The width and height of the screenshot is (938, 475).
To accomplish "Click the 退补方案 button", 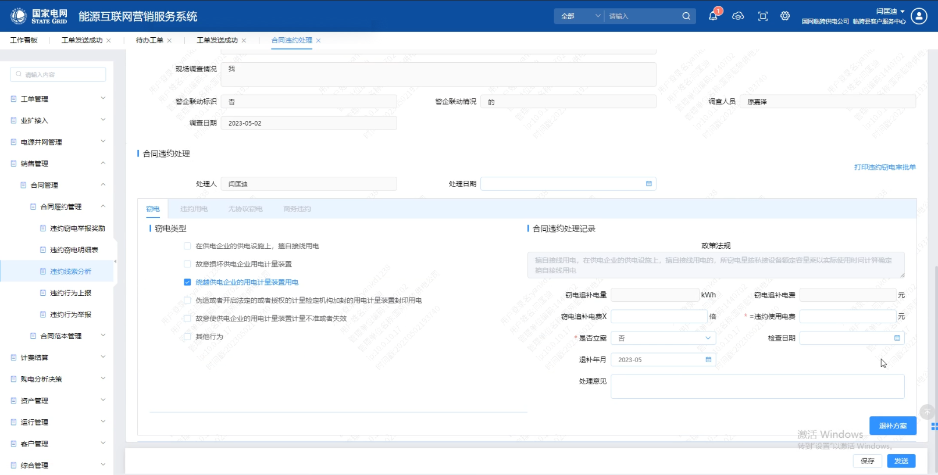I will (x=893, y=426).
